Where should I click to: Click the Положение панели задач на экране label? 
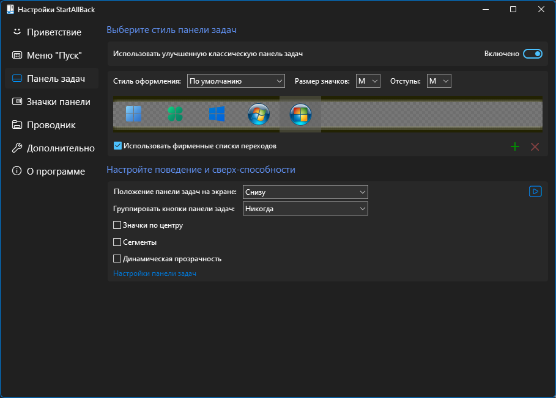click(x=175, y=192)
